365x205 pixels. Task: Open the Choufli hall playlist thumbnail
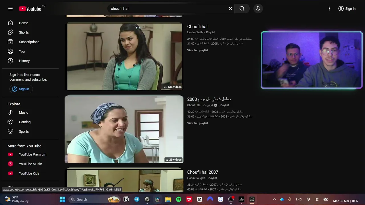coord(124,56)
